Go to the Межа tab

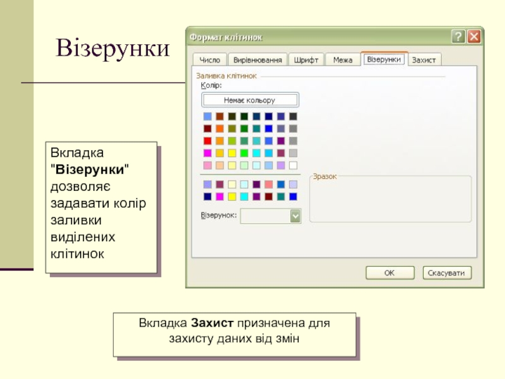click(x=343, y=60)
